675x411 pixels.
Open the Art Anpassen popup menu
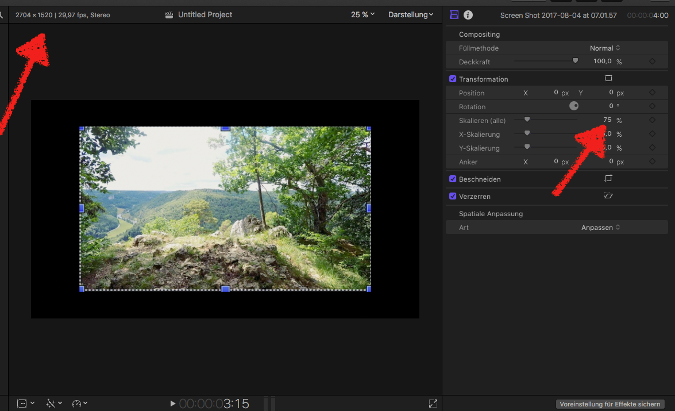coord(600,228)
